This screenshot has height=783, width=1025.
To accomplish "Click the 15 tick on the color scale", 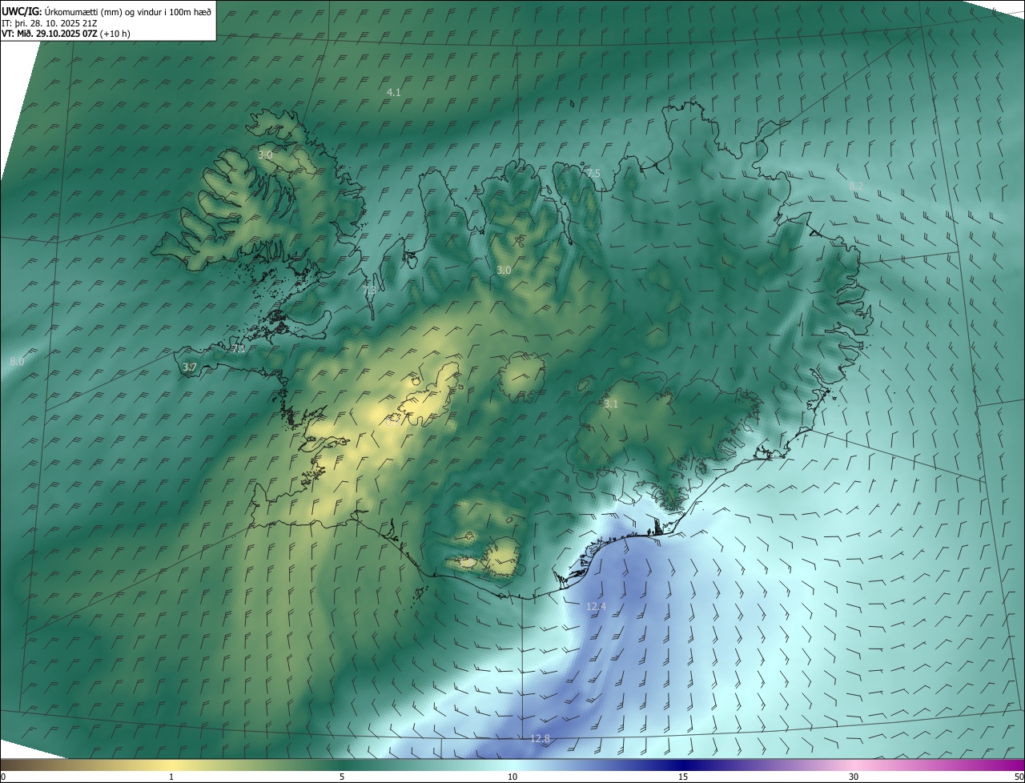I will click(x=683, y=777).
